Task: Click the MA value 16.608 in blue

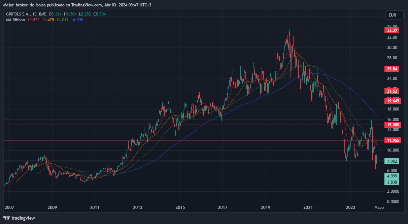Action: click(x=77, y=20)
